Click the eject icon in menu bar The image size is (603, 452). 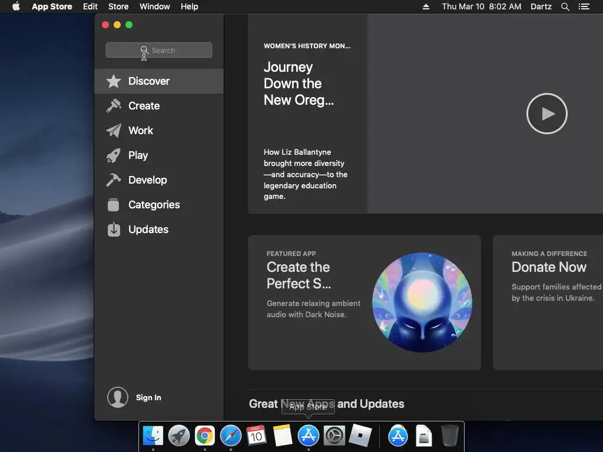coord(426,6)
